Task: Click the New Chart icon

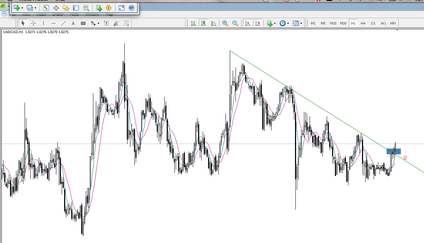Action: (16, 8)
